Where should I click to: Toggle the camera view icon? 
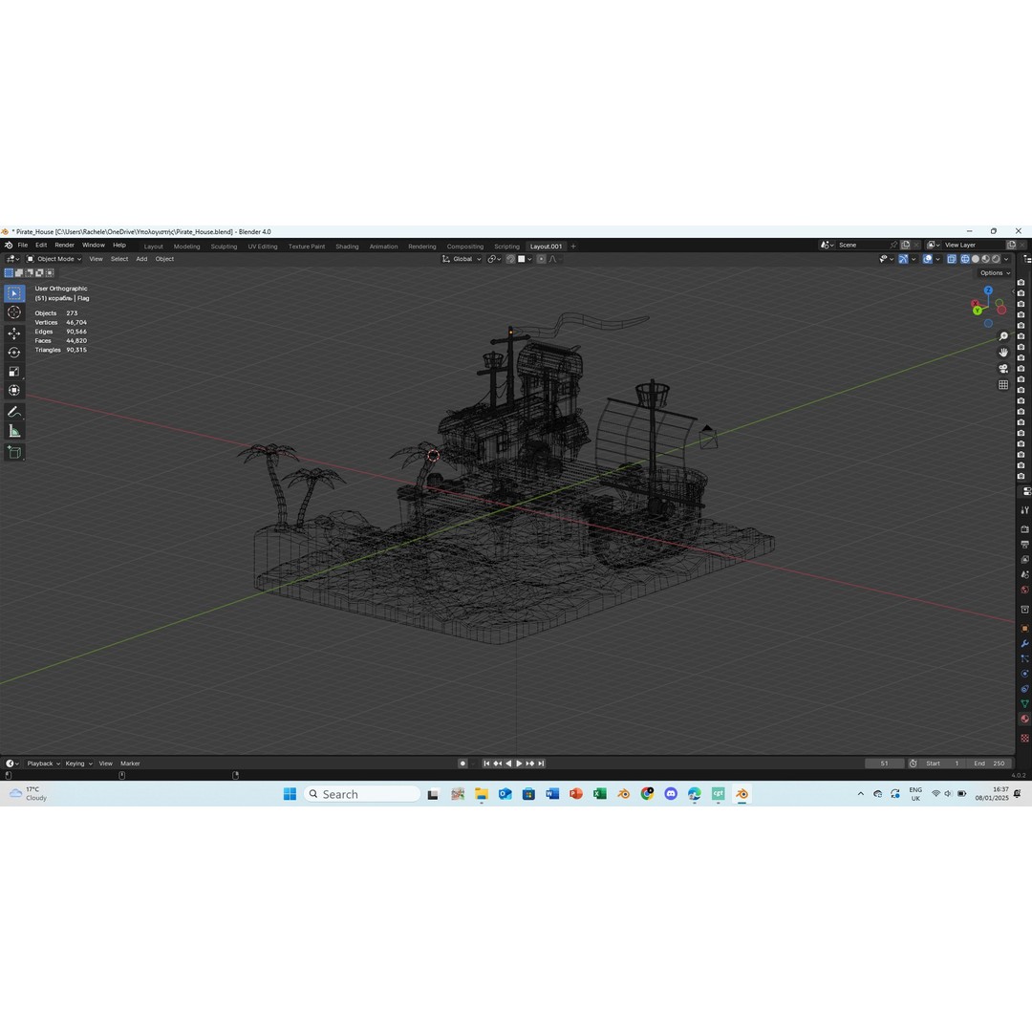(1003, 369)
